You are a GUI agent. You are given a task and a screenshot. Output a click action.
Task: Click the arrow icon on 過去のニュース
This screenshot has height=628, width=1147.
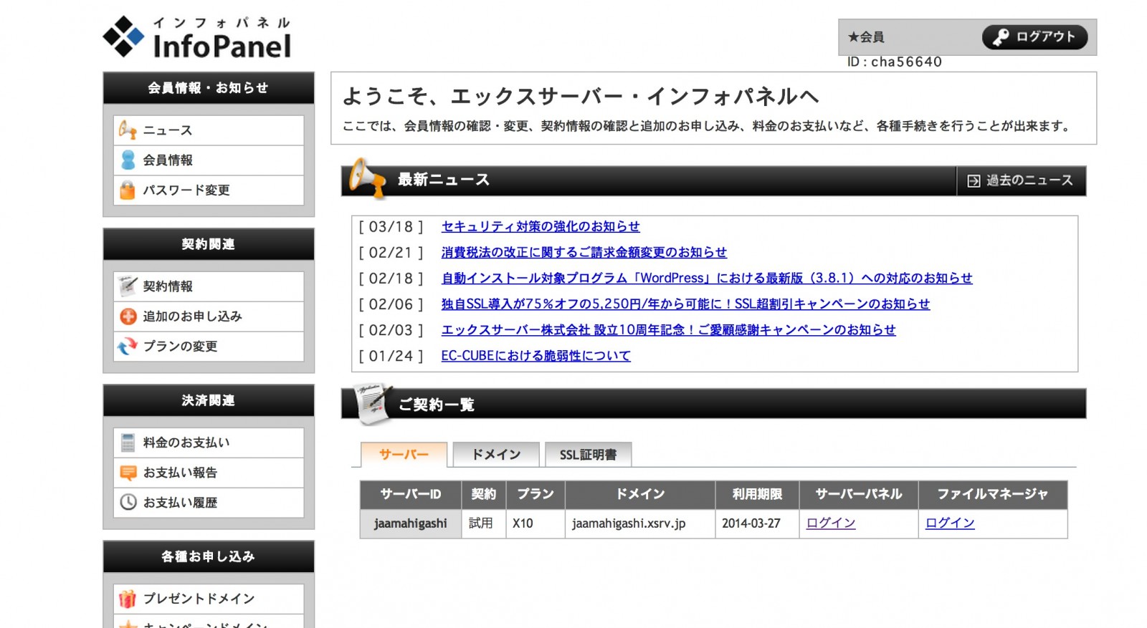pyautogui.click(x=974, y=181)
